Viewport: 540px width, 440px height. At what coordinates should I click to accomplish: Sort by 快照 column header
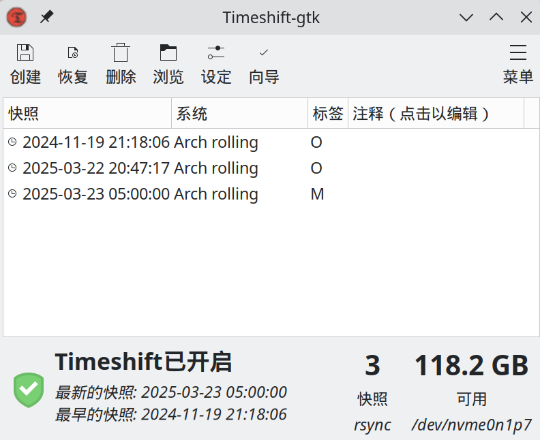tap(87, 113)
